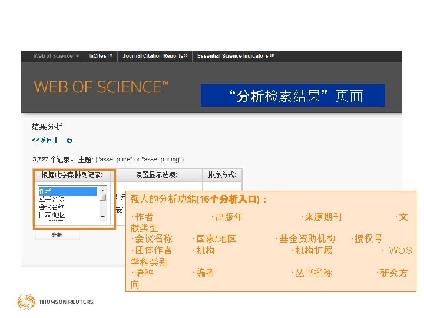Click the list scrollbar thumb
Viewport: 424px width, 318px height.
[102, 197]
